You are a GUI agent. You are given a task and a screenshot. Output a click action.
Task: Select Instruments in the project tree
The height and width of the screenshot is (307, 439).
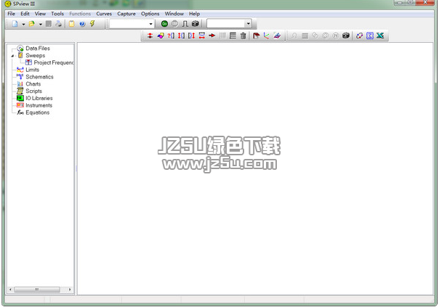[39, 105]
